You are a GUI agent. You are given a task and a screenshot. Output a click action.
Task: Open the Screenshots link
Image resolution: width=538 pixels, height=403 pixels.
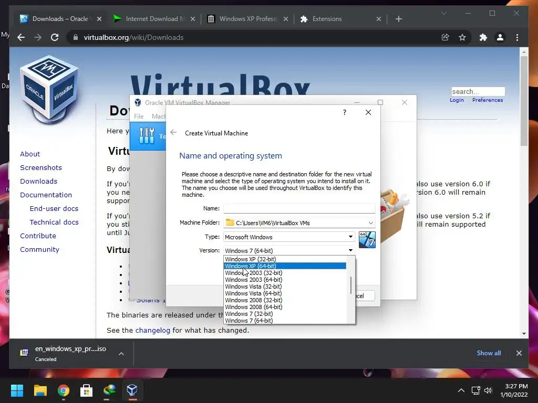pos(41,167)
